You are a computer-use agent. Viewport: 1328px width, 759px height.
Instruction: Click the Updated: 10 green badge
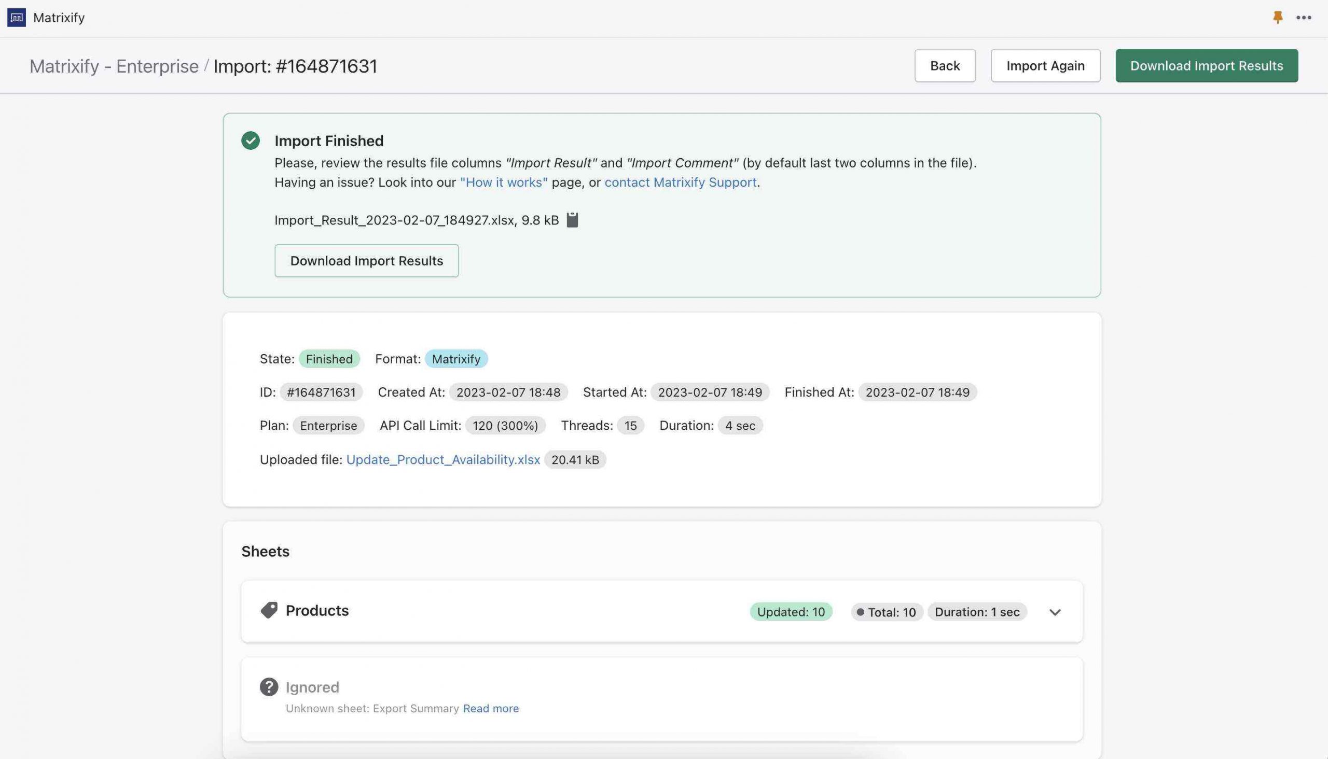coord(791,612)
